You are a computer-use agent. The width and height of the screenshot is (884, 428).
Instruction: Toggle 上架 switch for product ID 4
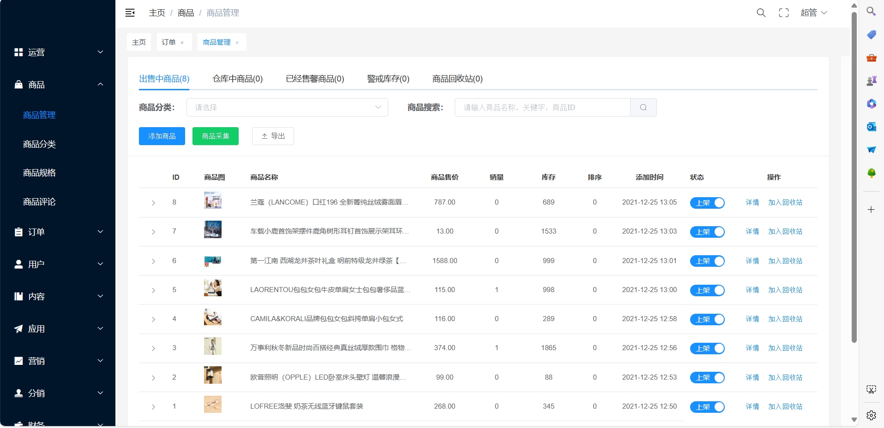coord(707,319)
